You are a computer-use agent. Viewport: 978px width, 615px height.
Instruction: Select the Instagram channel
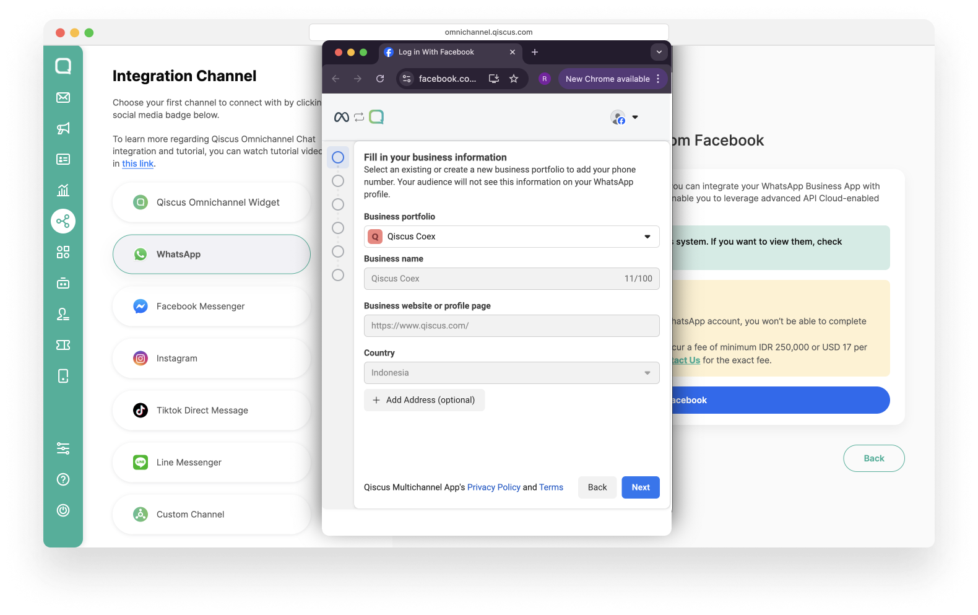[x=212, y=359]
